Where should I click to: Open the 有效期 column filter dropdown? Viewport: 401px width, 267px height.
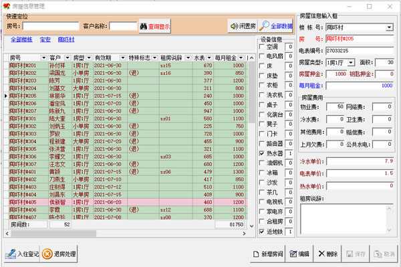pos(123,58)
